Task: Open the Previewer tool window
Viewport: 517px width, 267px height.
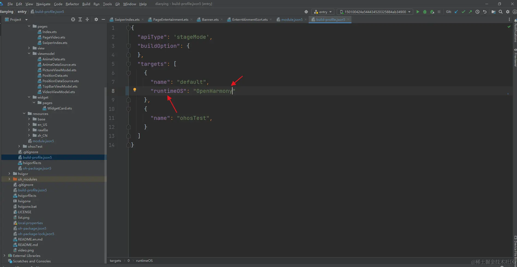Action: pyautogui.click(x=515, y=58)
